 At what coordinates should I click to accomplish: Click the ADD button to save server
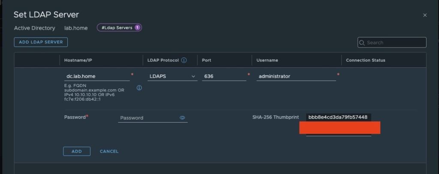pyautogui.click(x=76, y=151)
